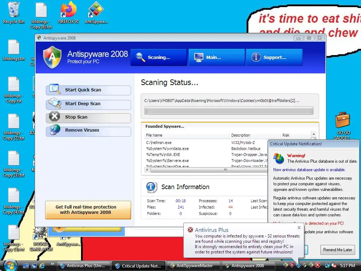The image size is (361, 271).
Task: Click Show Desktop quick launch icon
Action: click(x=25, y=266)
